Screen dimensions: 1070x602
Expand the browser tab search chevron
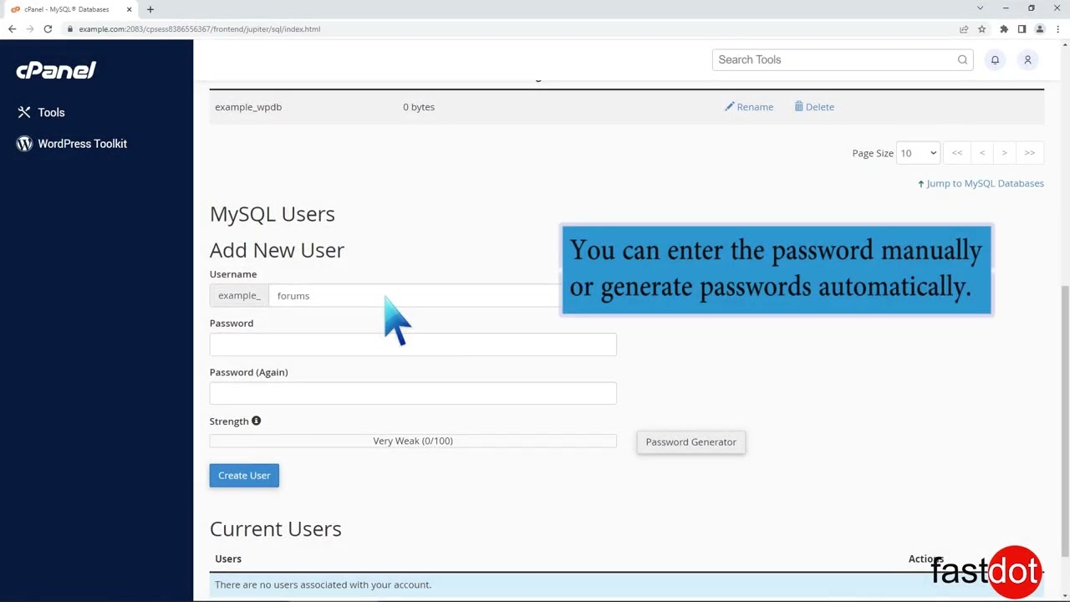(980, 8)
